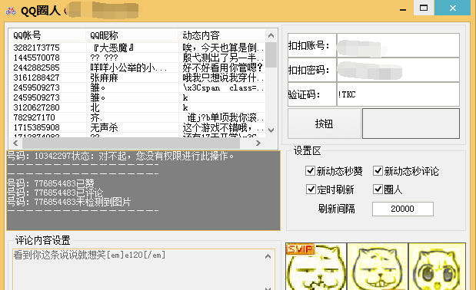Toggle the 新动态秒赞 checkbox
This screenshot has width=476, height=290.
[x=310, y=171]
